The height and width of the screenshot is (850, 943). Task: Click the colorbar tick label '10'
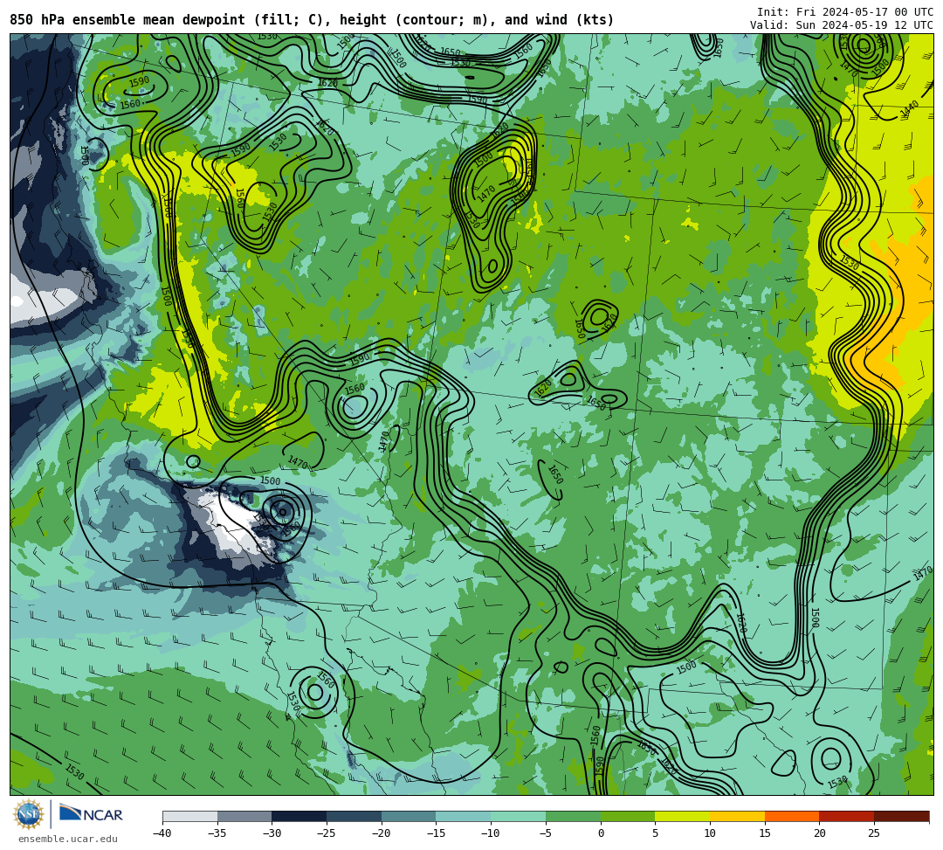(x=710, y=833)
